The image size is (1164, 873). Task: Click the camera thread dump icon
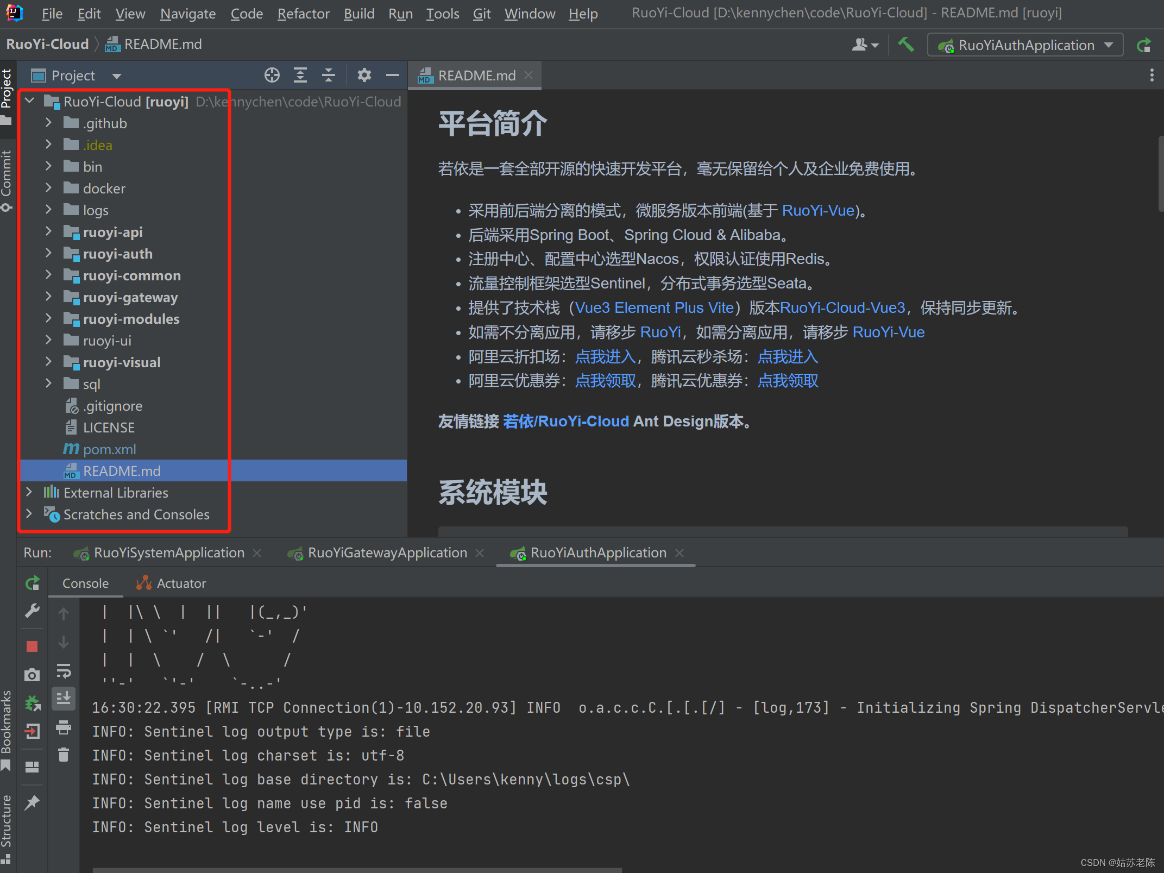point(32,675)
